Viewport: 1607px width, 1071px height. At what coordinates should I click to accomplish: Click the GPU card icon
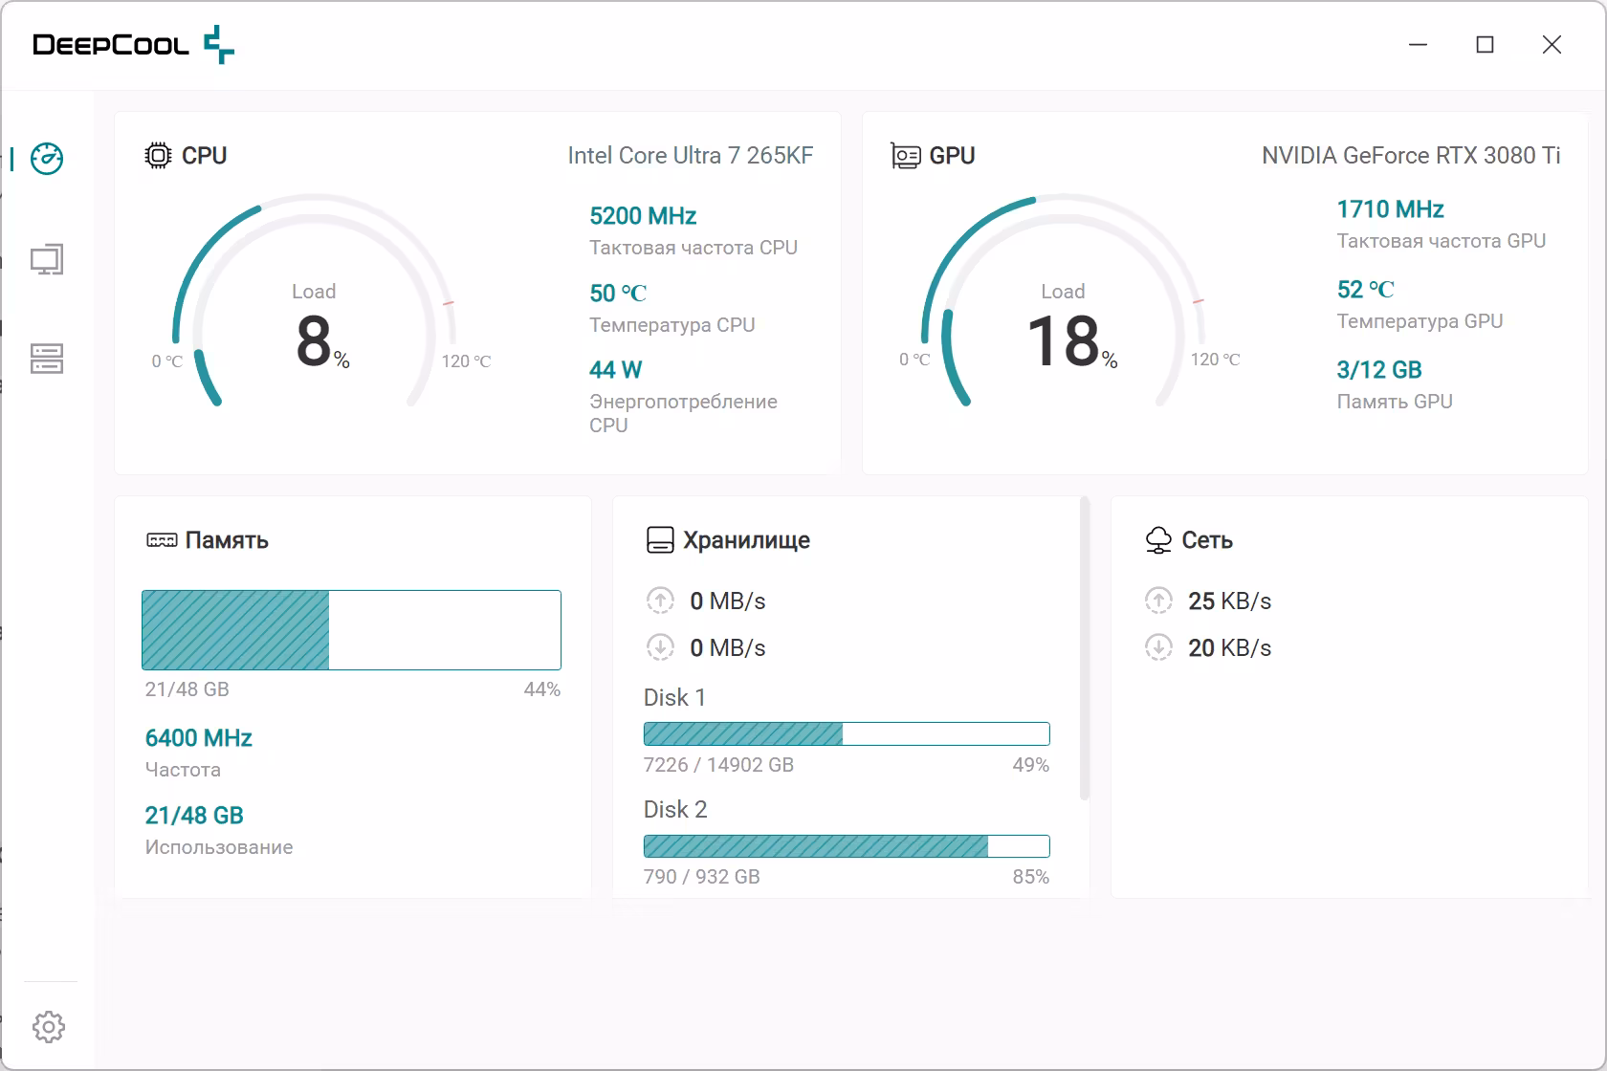point(906,155)
